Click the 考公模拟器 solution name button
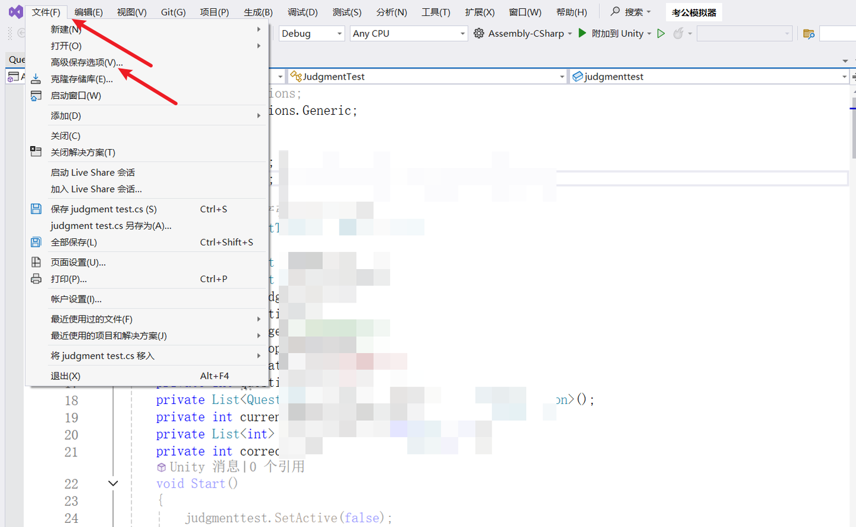 pos(694,12)
